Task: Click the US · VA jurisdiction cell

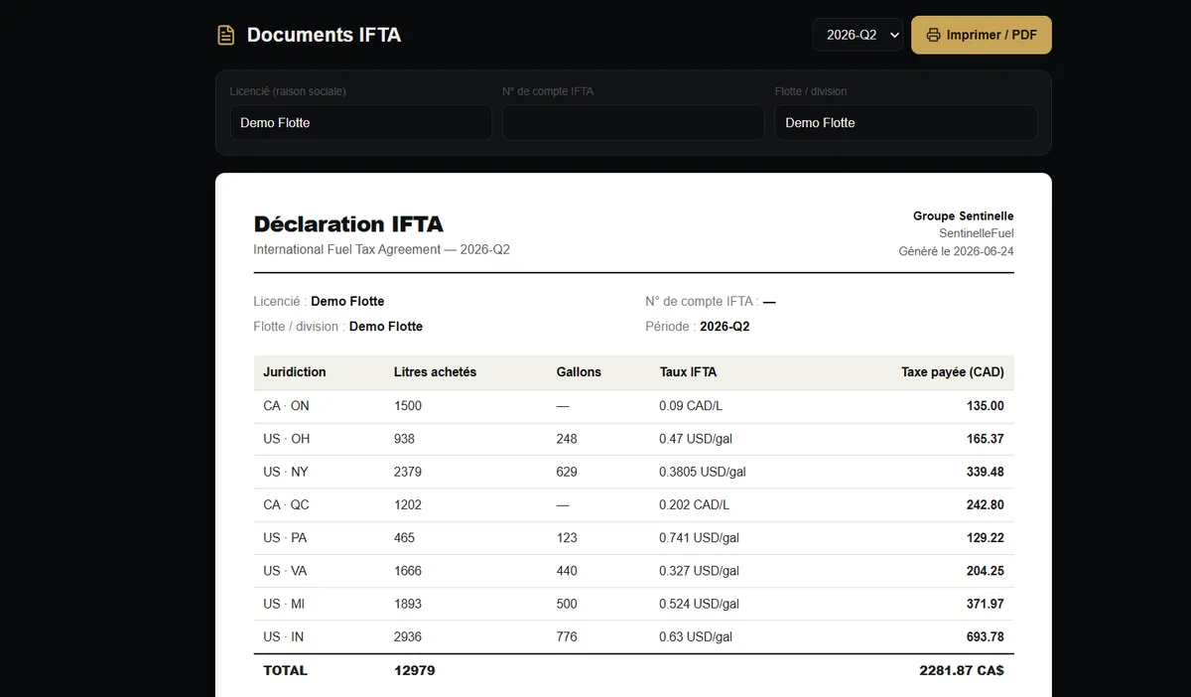Action: 286,571
